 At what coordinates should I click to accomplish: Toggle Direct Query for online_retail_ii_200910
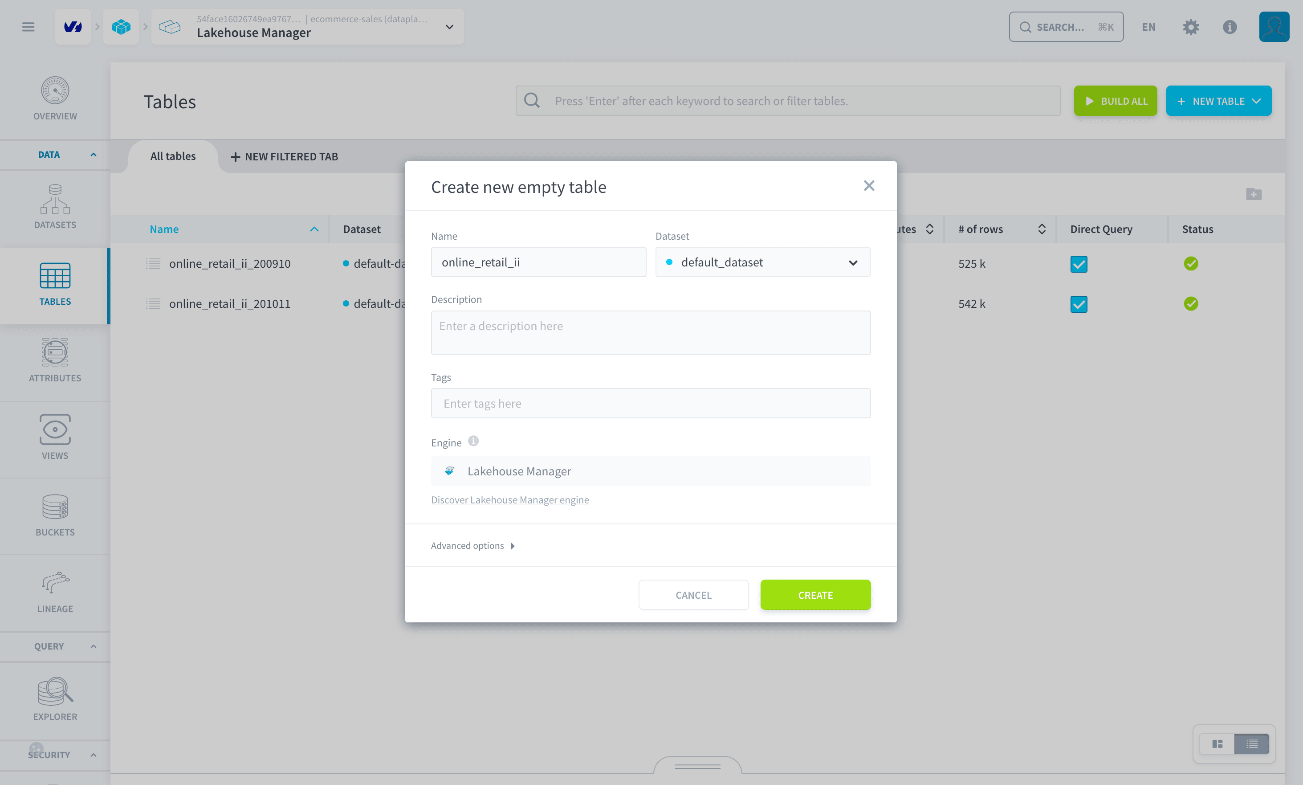[x=1079, y=263]
